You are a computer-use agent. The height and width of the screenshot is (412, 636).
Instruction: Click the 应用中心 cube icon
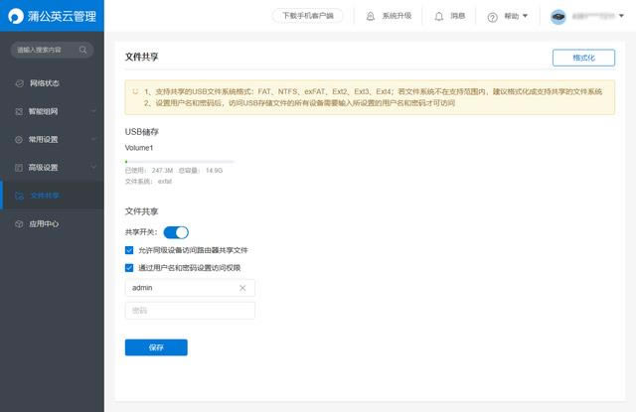[19, 224]
